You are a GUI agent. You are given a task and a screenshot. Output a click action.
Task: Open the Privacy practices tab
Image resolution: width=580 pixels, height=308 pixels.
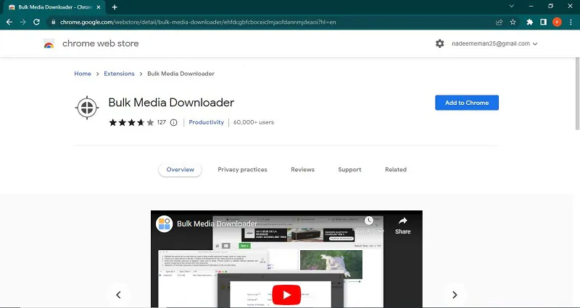242,170
